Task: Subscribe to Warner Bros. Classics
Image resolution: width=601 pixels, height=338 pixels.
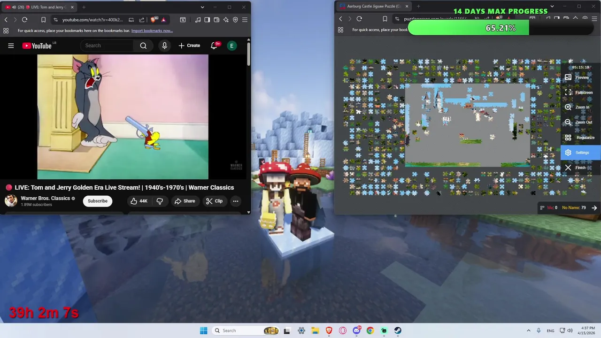Action: (x=98, y=201)
